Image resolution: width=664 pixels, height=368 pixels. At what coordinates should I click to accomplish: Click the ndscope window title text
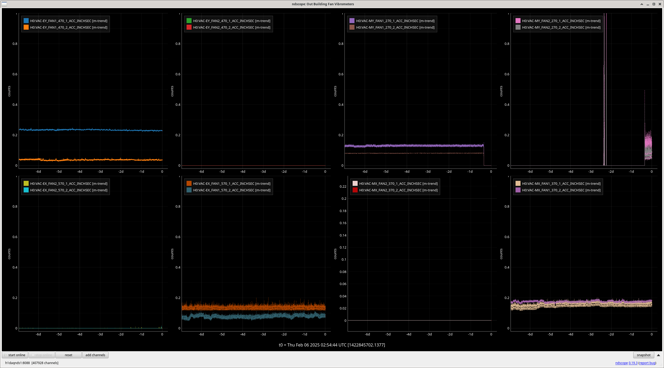point(323,4)
